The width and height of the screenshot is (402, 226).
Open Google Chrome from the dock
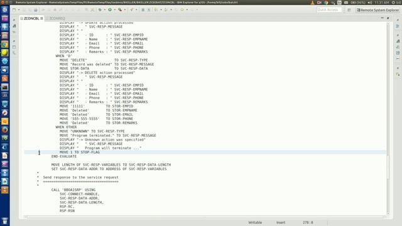coord(5,44)
